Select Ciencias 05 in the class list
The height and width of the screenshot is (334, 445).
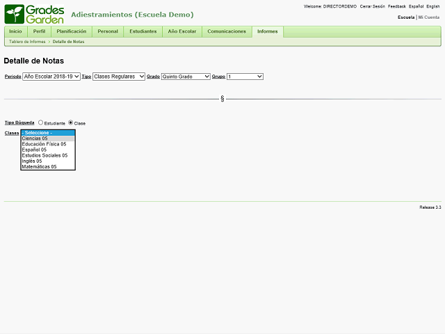click(48, 138)
